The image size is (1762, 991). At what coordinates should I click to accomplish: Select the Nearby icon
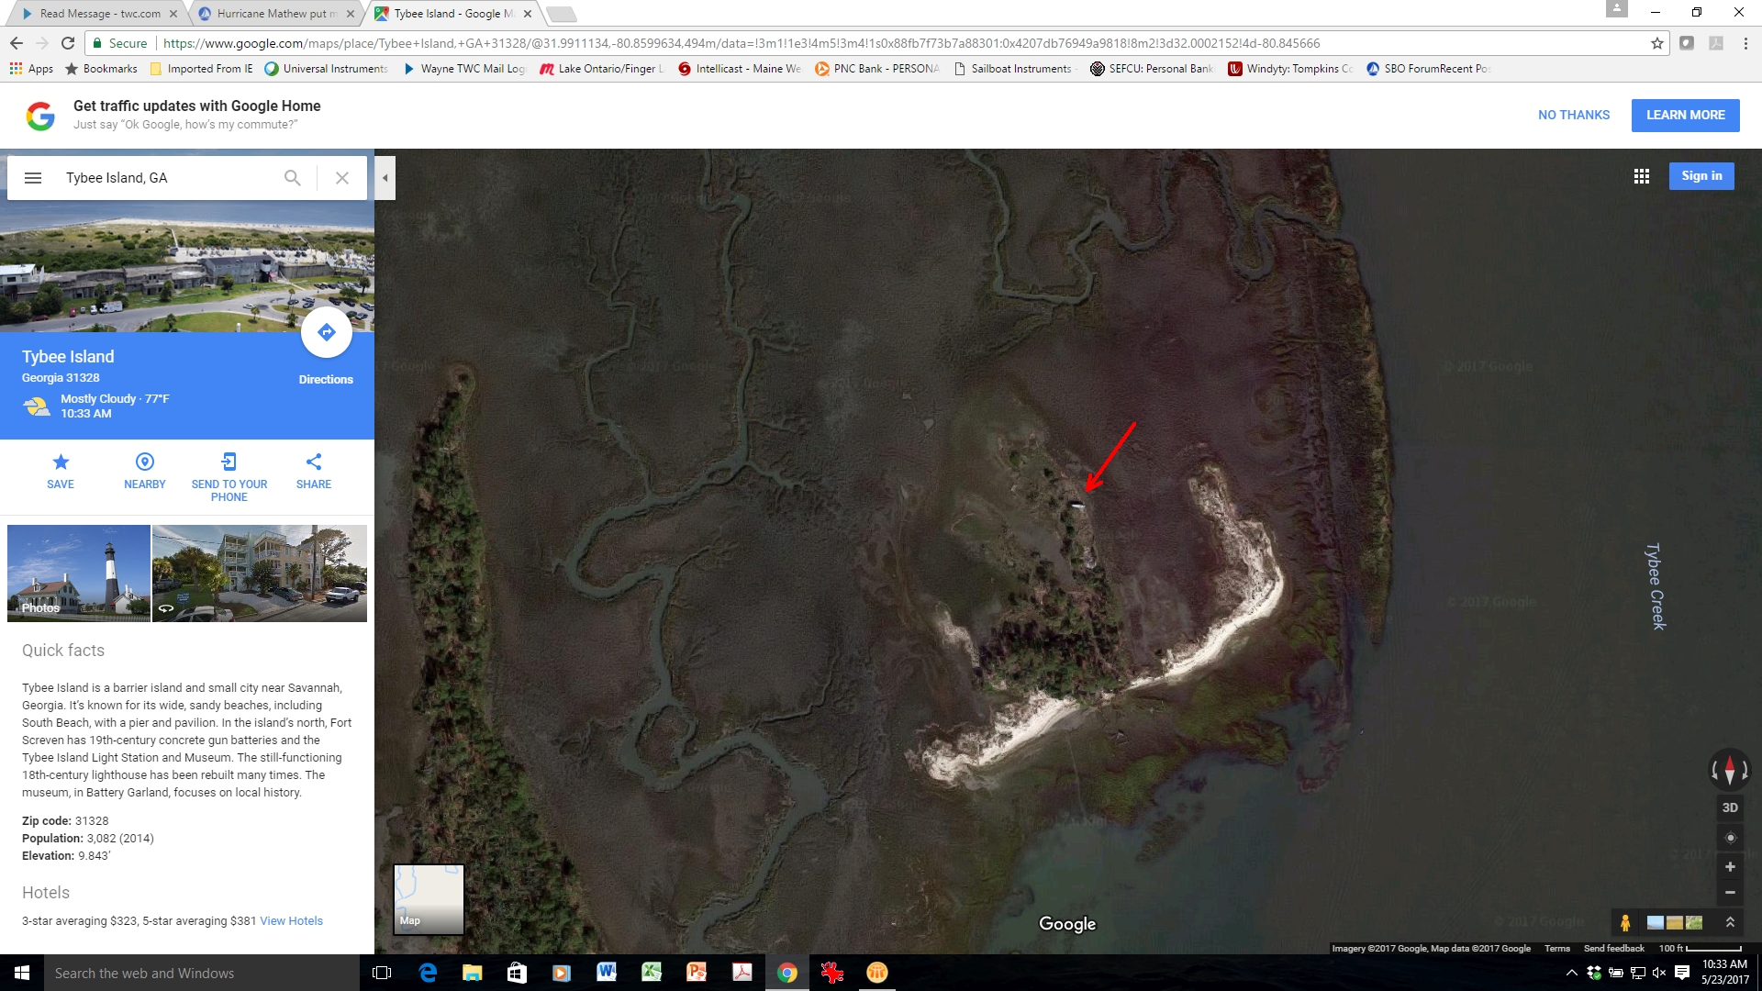[x=145, y=472]
